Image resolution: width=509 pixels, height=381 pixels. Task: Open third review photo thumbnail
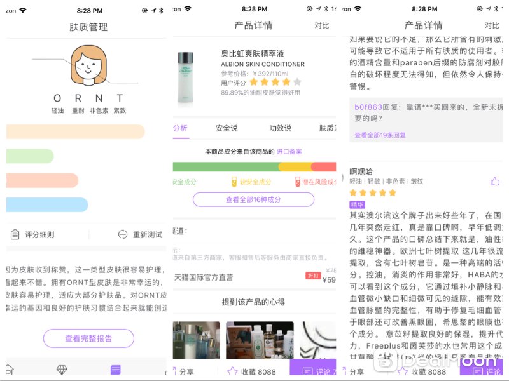pos(317,340)
